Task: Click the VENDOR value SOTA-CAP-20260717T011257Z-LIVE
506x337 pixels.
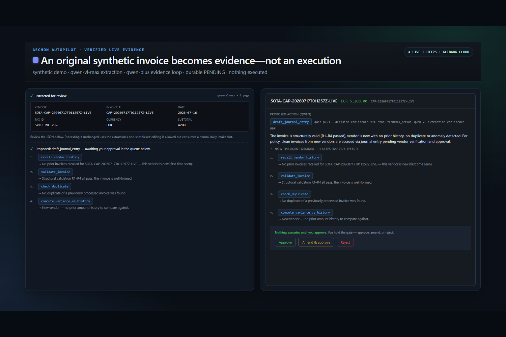Action: [x=63, y=113]
